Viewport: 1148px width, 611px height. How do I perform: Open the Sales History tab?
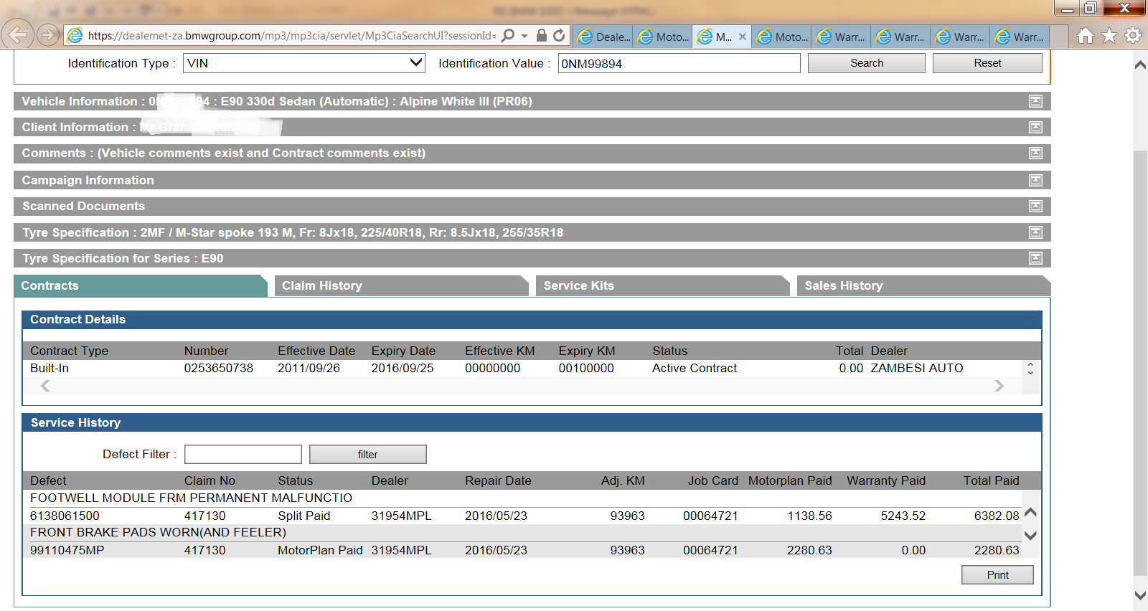(x=922, y=285)
